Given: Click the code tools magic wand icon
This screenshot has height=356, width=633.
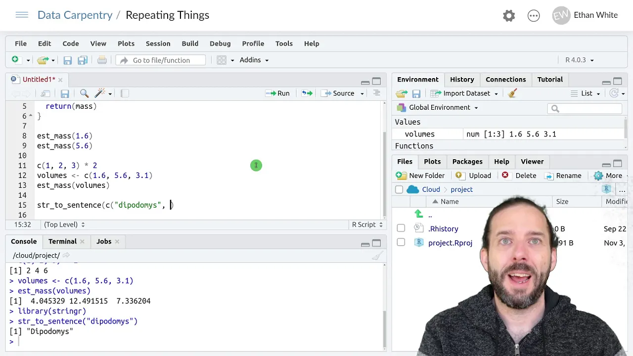Looking at the screenshot, I should pos(100,93).
